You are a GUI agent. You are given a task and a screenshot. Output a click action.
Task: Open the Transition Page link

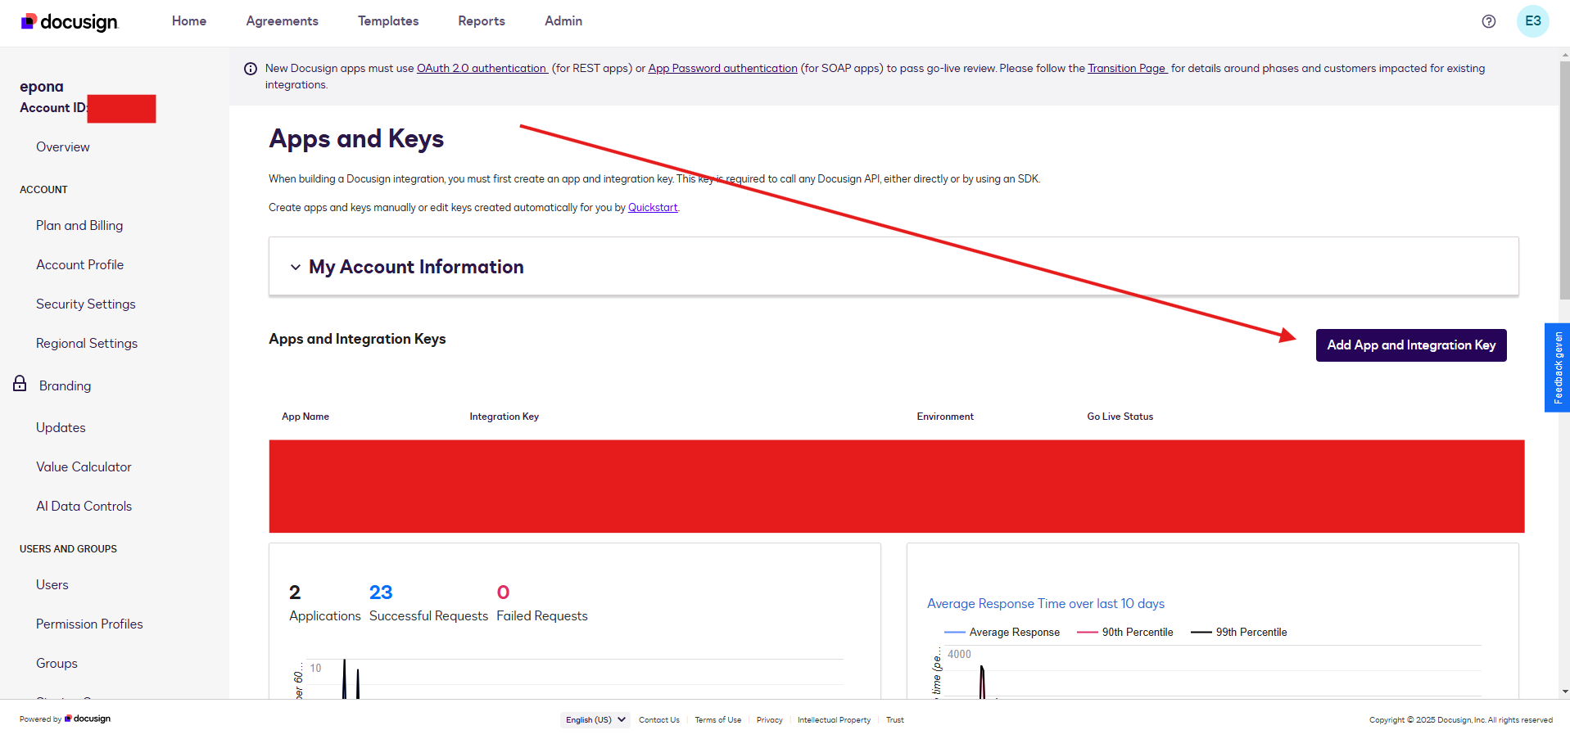coord(1126,69)
